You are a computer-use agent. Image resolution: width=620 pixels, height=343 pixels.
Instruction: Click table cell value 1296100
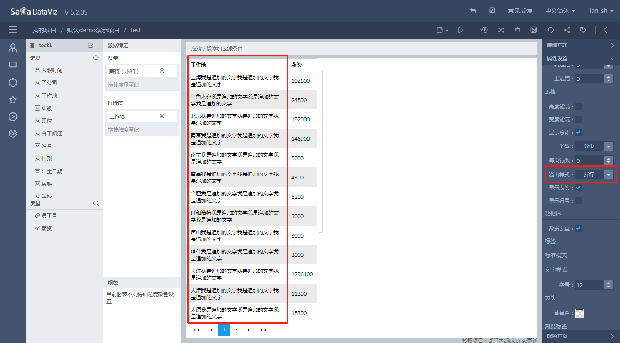click(x=302, y=274)
